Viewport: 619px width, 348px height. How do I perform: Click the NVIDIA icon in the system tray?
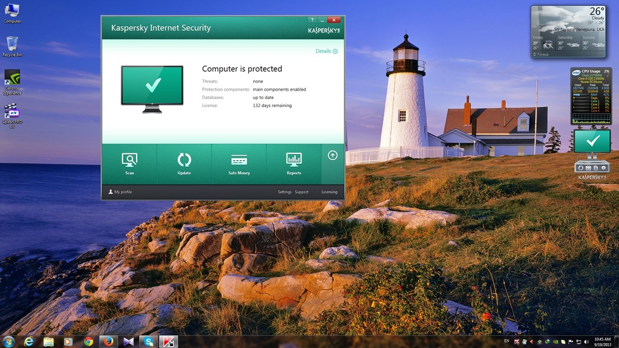[x=556, y=342]
